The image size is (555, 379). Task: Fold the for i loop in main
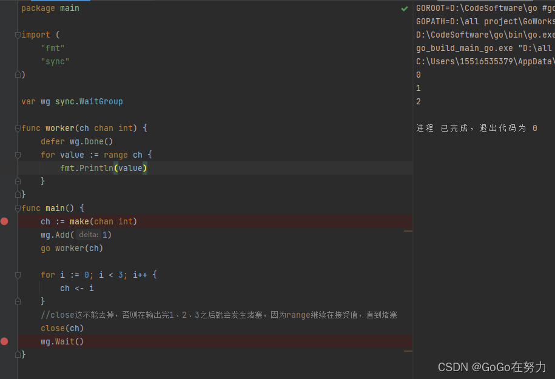[x=18, y=275]
